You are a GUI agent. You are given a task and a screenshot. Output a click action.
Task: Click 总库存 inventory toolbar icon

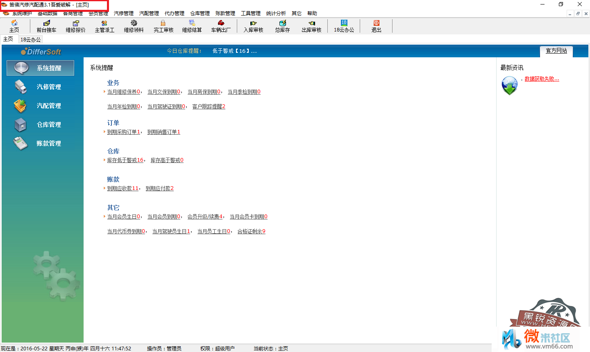(282, 26)
